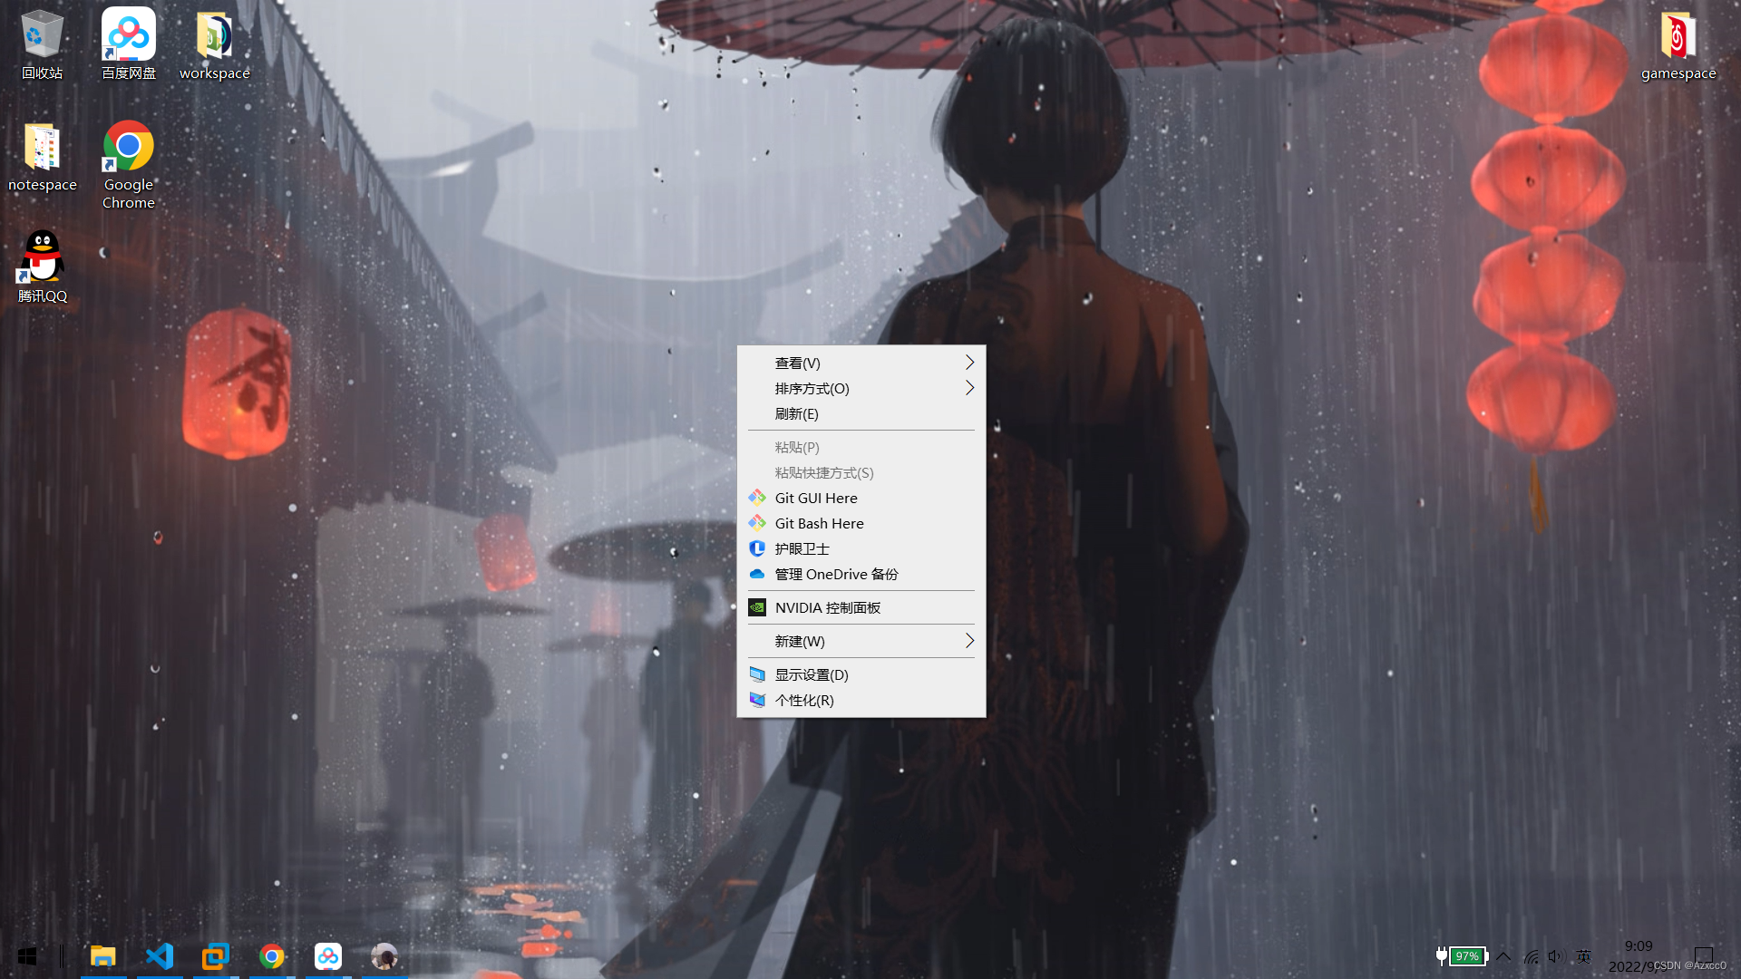The image size is (1741, 979).
Task: Select the workspace folder on desktop
Action: (x=214, y=45)
